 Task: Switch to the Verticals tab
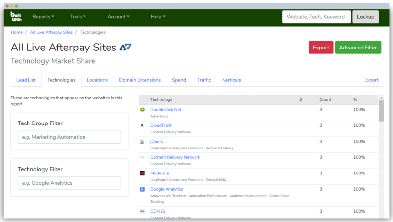tap(231, 80)
